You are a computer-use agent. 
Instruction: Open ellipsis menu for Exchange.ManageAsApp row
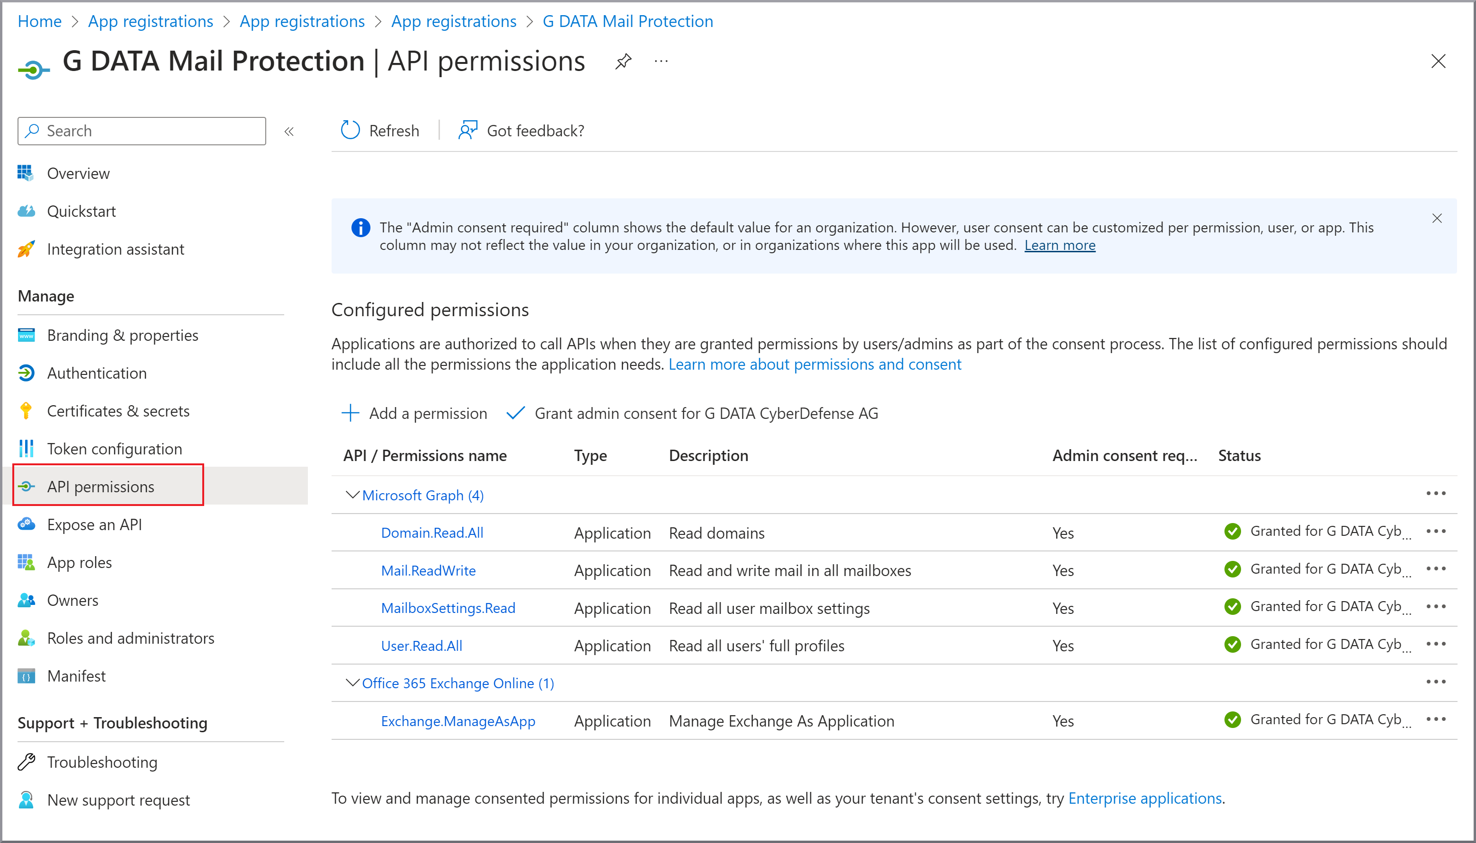(x=1435, y=719)
